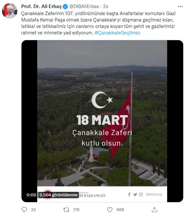Click the 0:00 video time label
188x214 pixels.
click(x=31, y=195)
